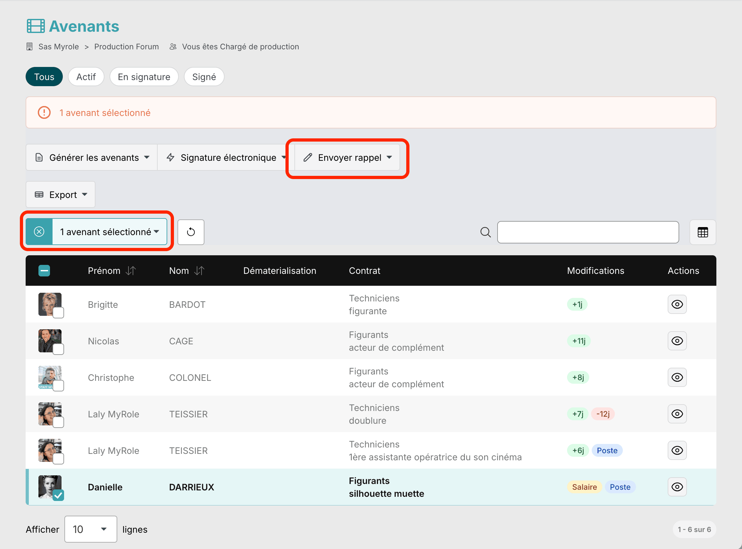Click the -12j badge on TEISSIER row
Image resolution: width=742 pixels, height=549 pixels.
coord(603,414)
